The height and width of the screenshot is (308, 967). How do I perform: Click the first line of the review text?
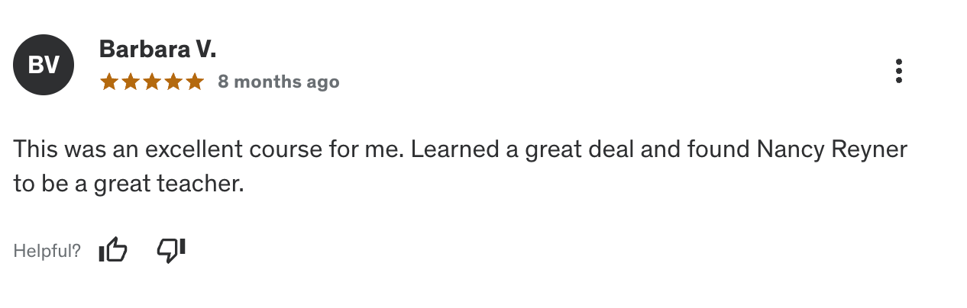point(461,149)
